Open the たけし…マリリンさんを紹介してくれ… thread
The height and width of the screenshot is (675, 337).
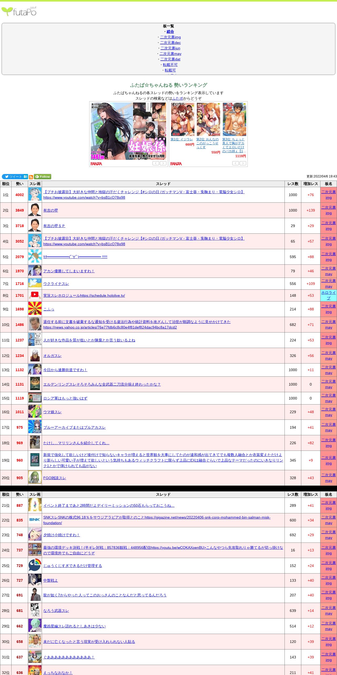tap(76, 443)
